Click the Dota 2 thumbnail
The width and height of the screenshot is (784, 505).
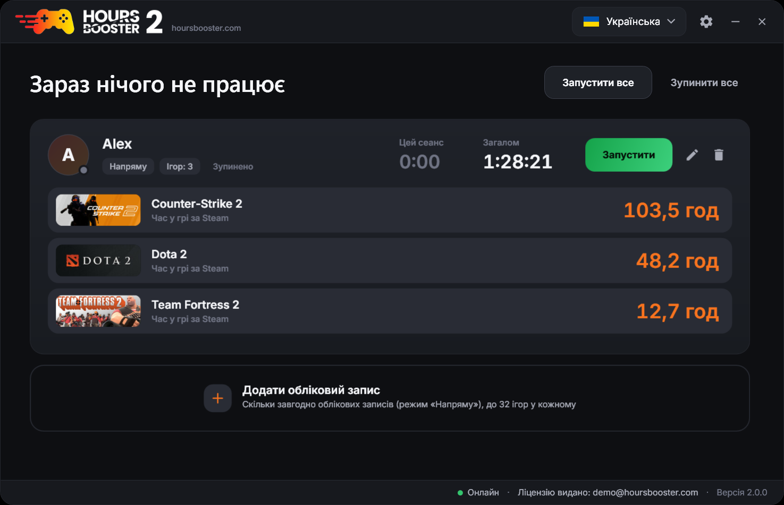pyautogui.click(x=98, y=260)
